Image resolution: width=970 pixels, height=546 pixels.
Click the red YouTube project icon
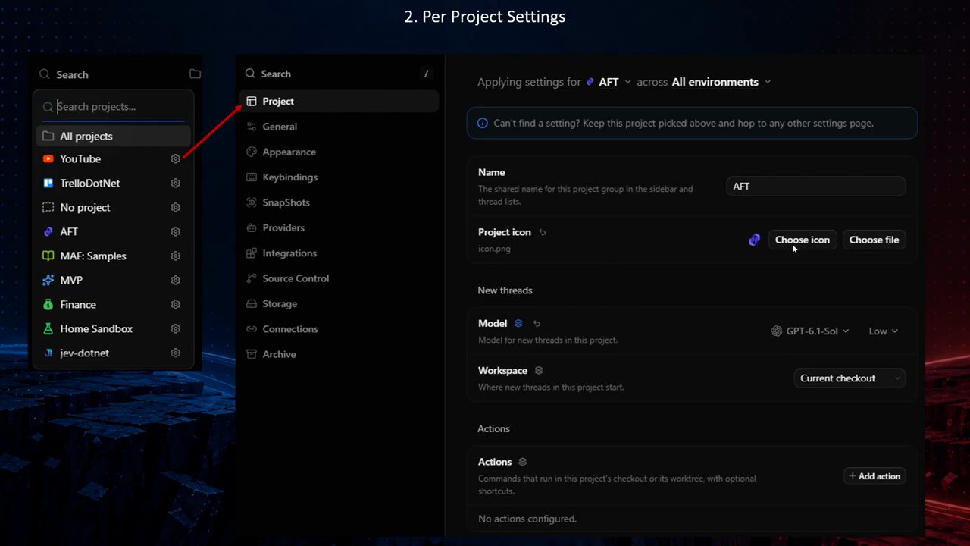(x=48, y=158)
